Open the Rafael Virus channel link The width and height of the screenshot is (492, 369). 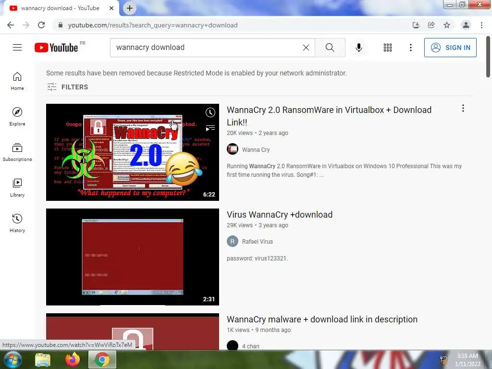coord(258,241)
